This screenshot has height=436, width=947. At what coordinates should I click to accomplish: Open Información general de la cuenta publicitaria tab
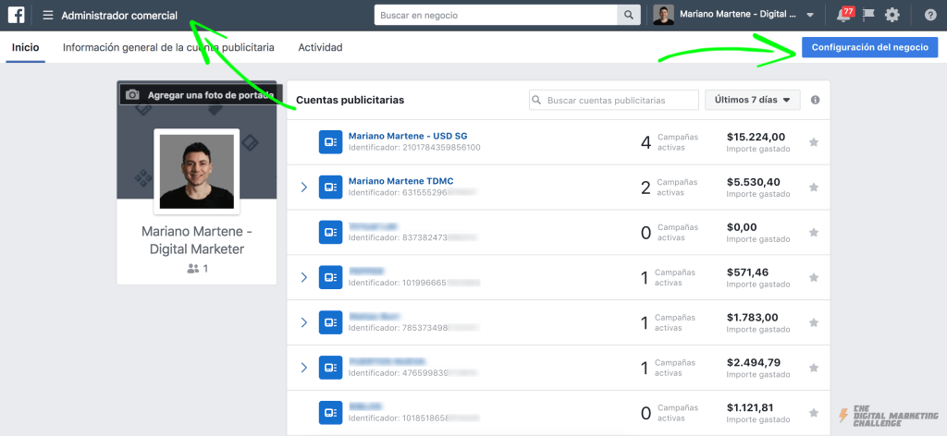168,47
